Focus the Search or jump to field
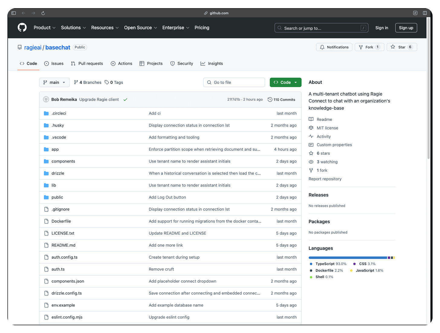440x333 pixels. point(321,28)
